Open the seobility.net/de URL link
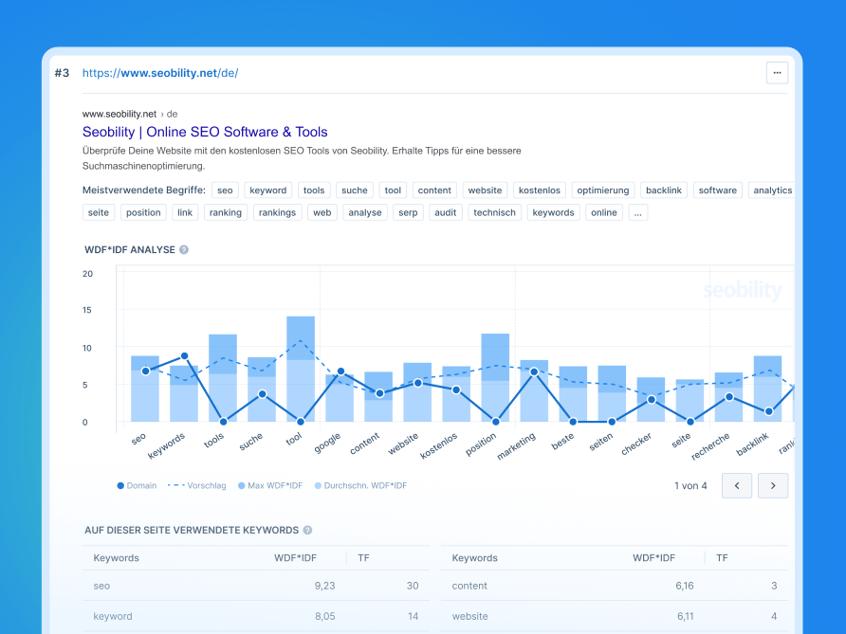Viewport: 846px width, 634px height. (x=160, y=73)
